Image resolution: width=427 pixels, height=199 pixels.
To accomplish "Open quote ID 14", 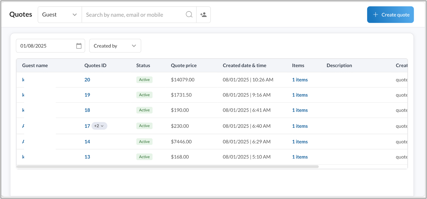I will click(87, 142).
